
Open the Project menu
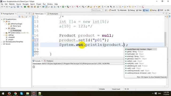pyautogui.click(x=39, y=4)
